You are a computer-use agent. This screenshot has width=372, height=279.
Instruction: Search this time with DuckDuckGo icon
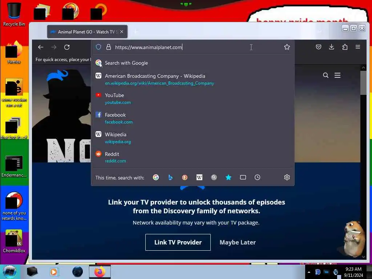click(185, 177)
